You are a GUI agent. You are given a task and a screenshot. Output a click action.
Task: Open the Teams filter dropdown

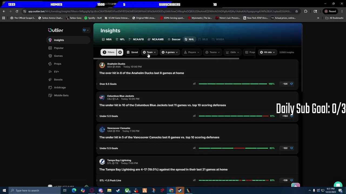point(212,52)
